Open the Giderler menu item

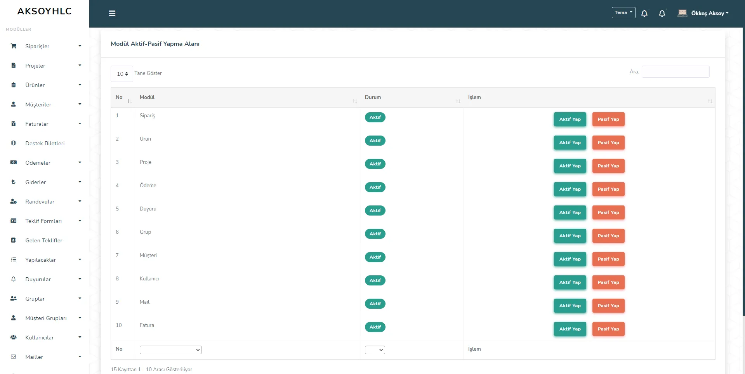pyautogui.click(x=45, y=182)
